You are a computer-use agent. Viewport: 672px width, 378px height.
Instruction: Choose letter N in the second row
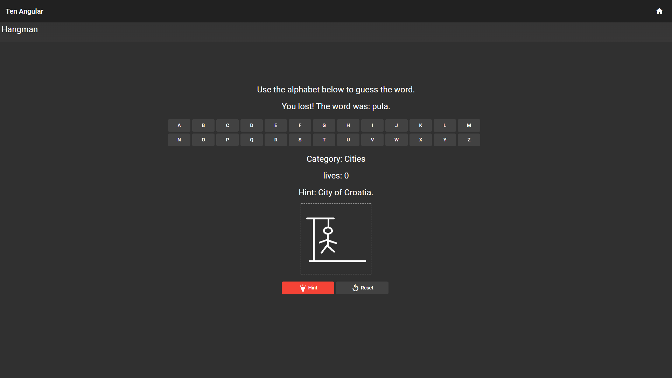click(x=179, y=140)
